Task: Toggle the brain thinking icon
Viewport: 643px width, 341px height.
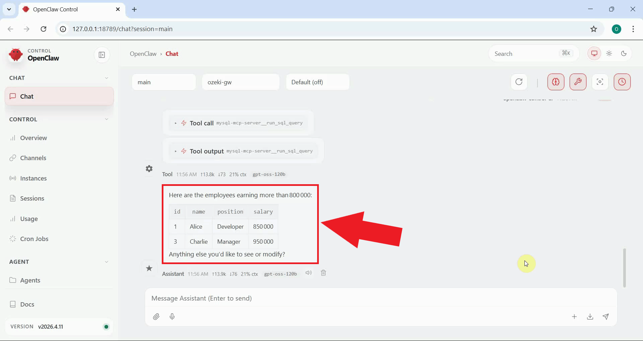Action: pyautogui.click(x=556, y=82)
